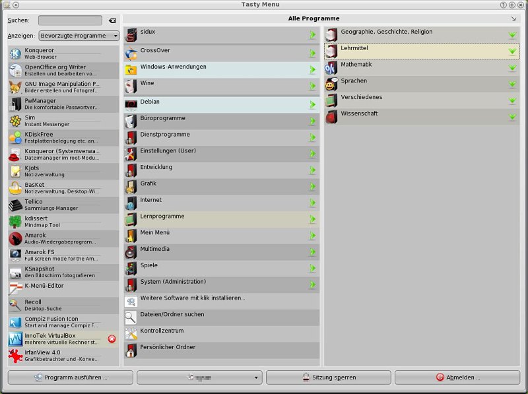Expand Entwicklung submenu arrow

(x=313, y=170)
